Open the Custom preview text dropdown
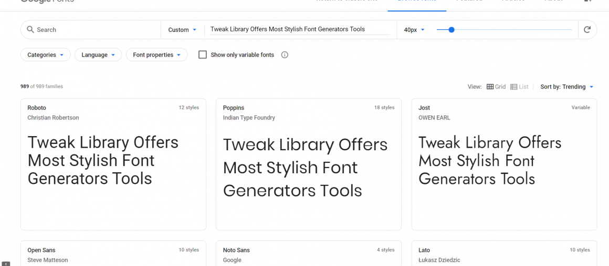This screenshot has height=266, width=609. [183, 30]
